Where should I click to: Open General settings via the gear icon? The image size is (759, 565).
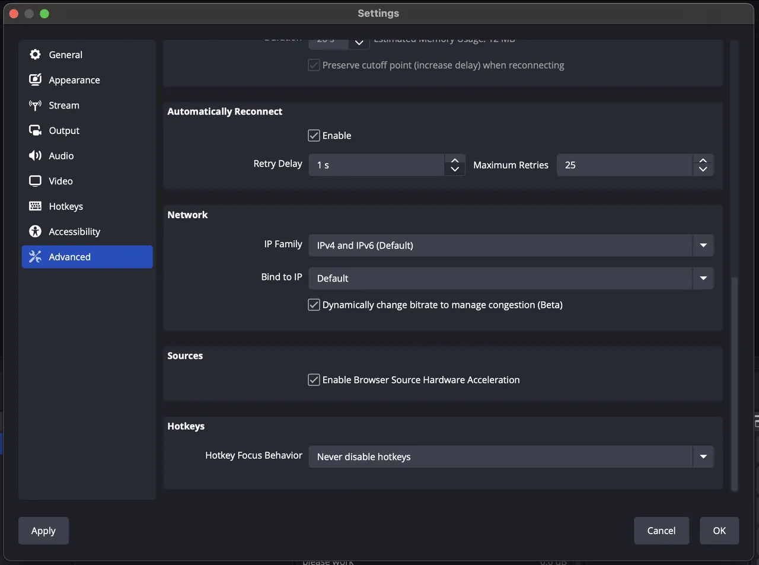tap(36, 55)
